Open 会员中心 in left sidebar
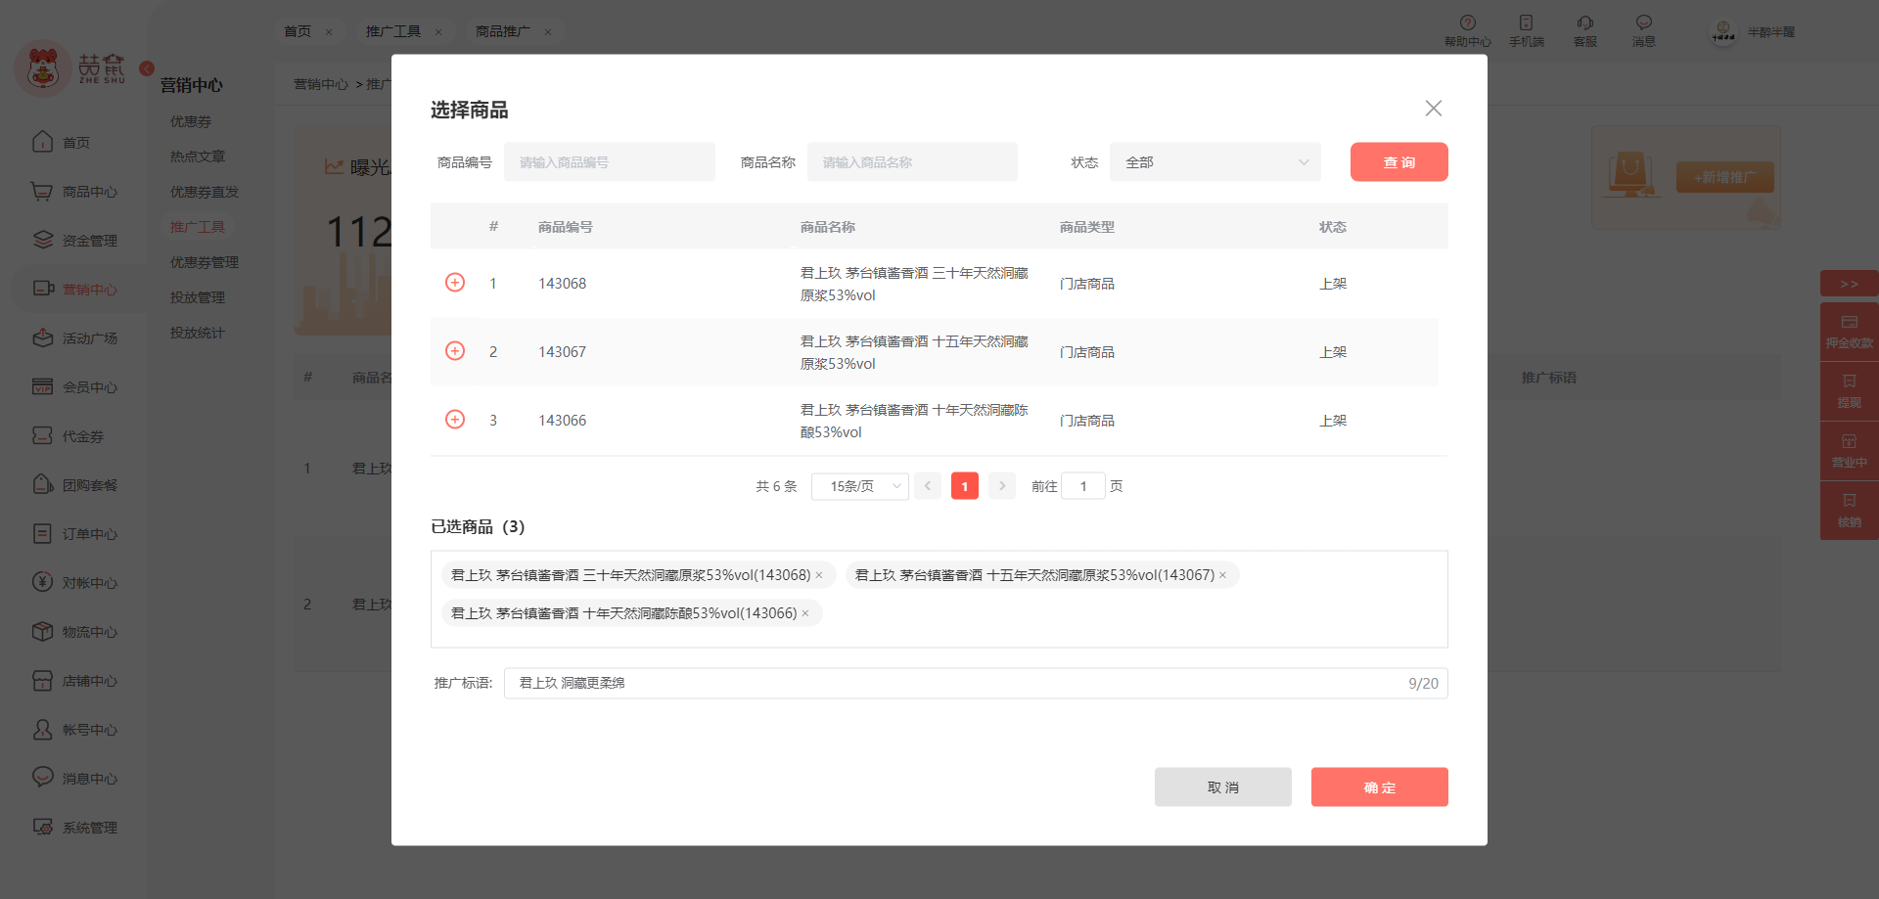Screen dimensions: 1879x899 74,387
